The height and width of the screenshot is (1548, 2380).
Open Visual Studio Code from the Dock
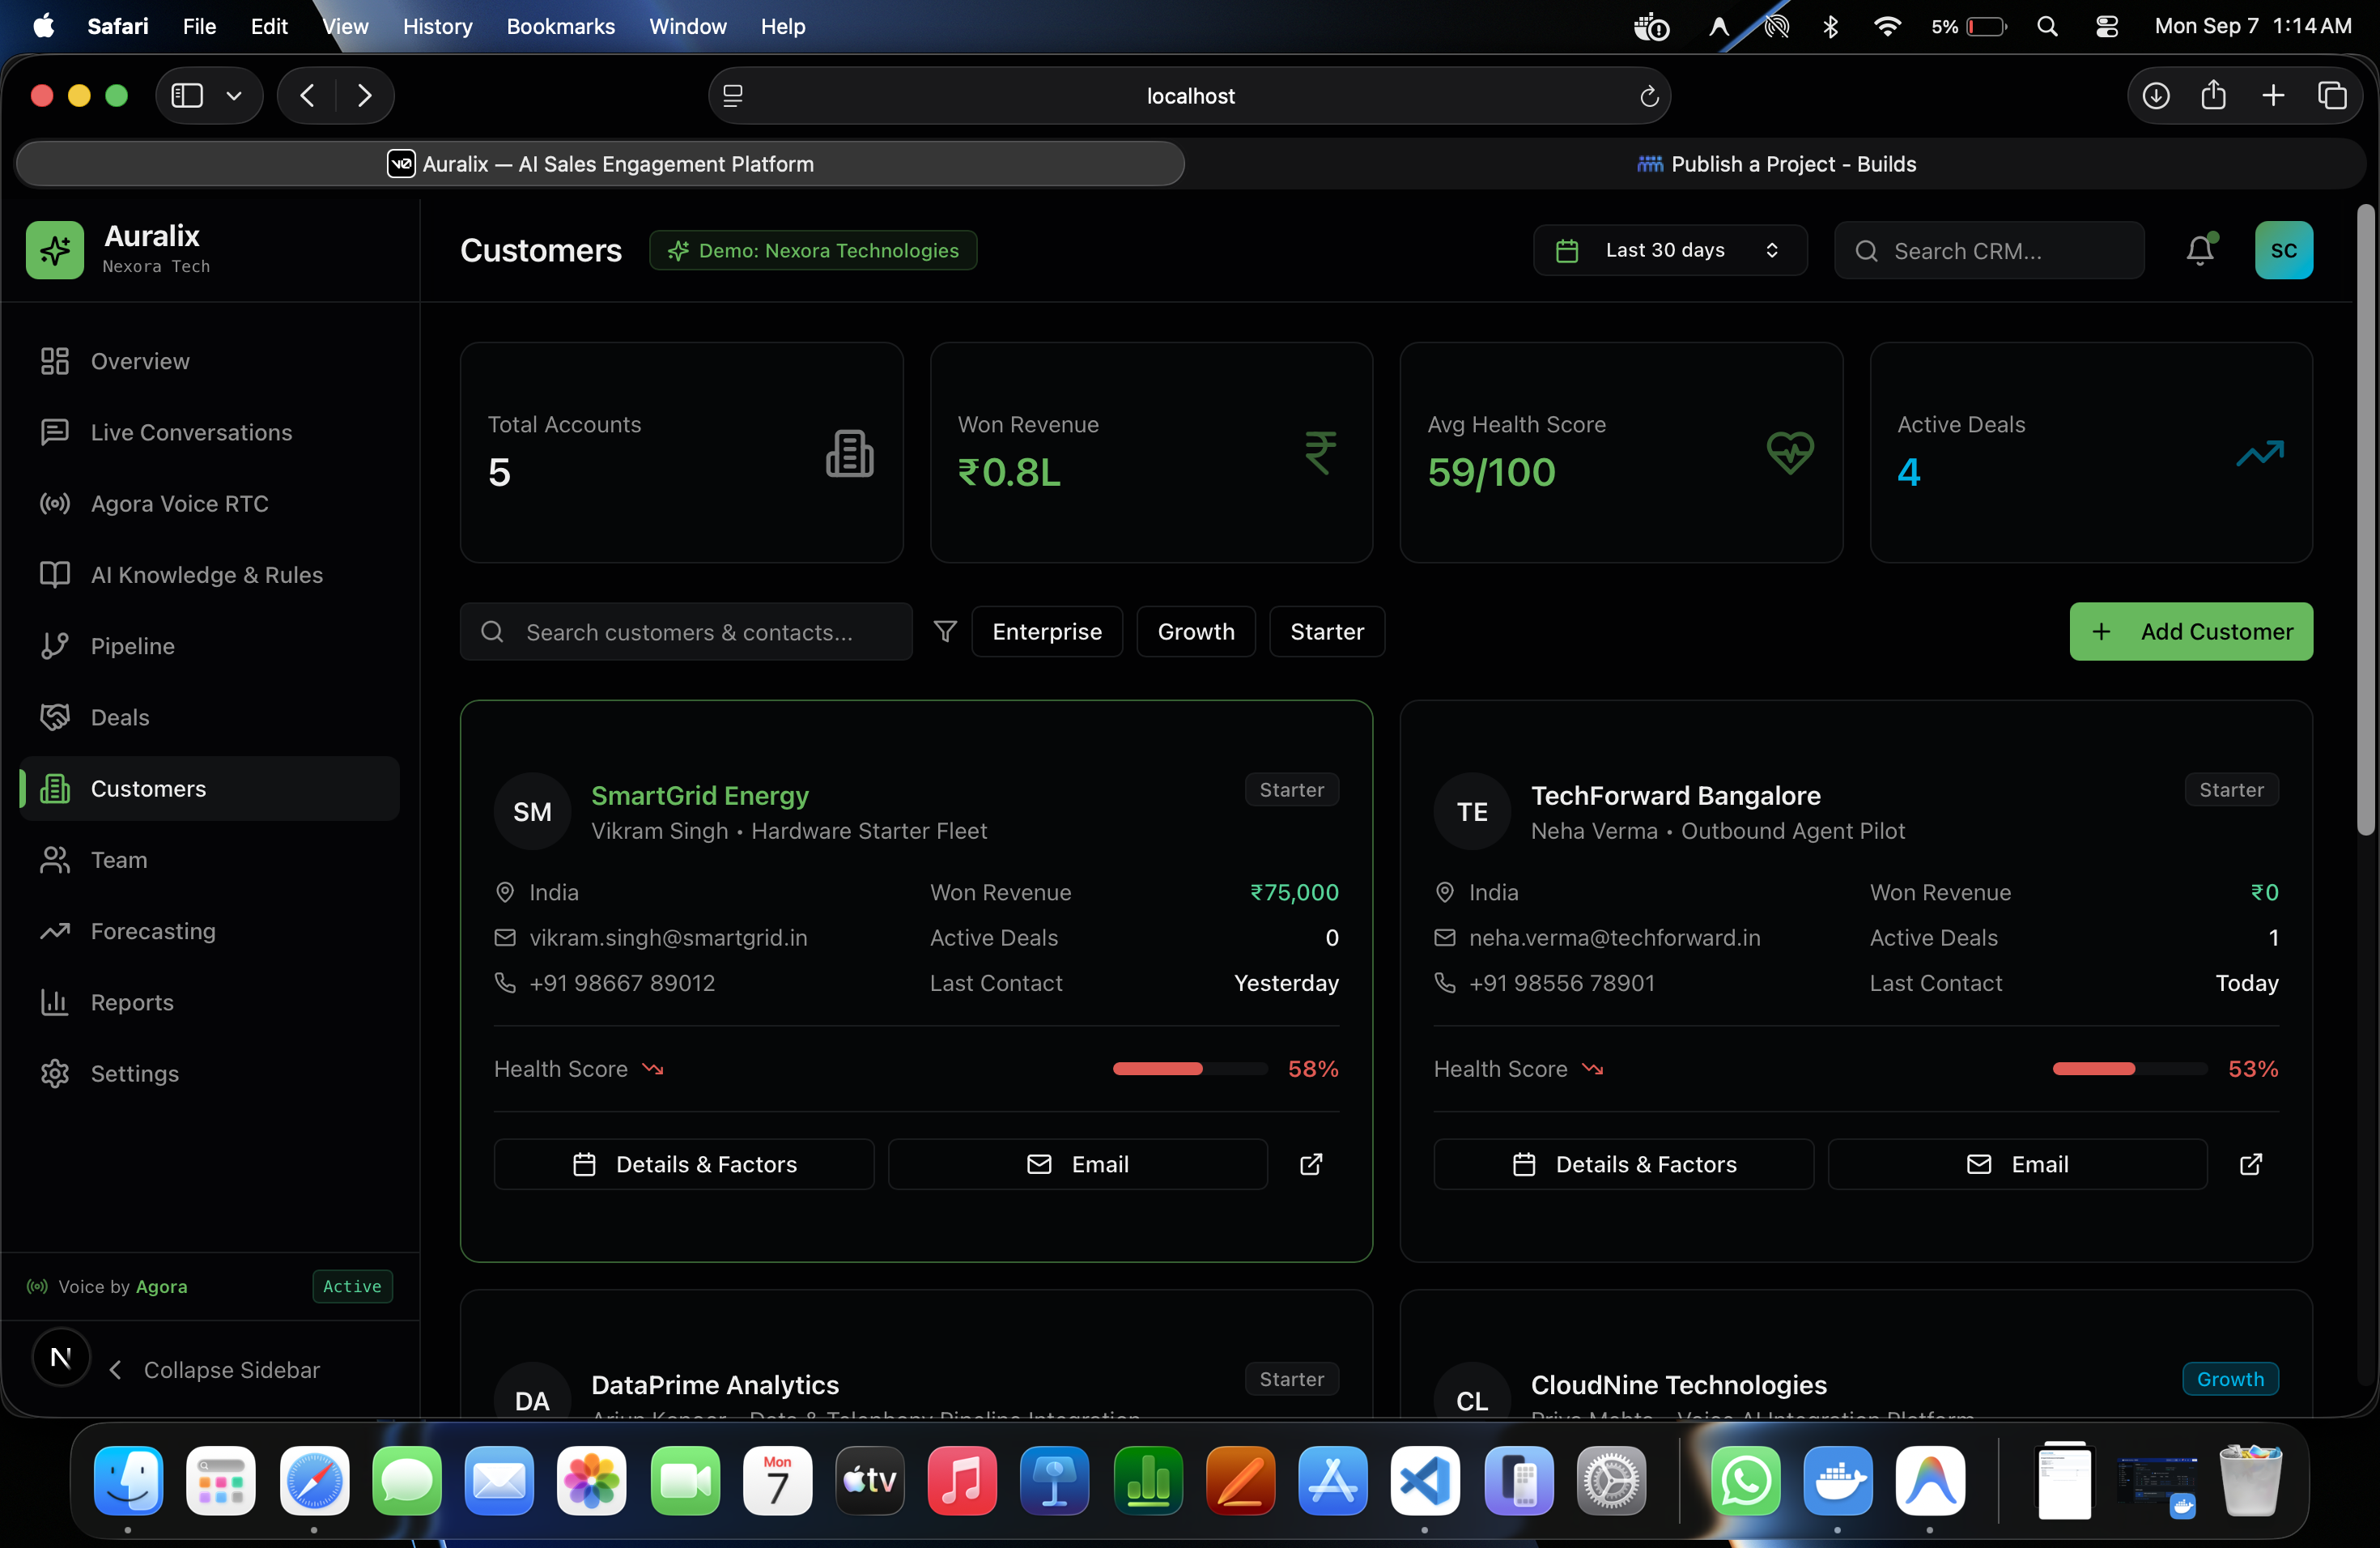1425,1480
